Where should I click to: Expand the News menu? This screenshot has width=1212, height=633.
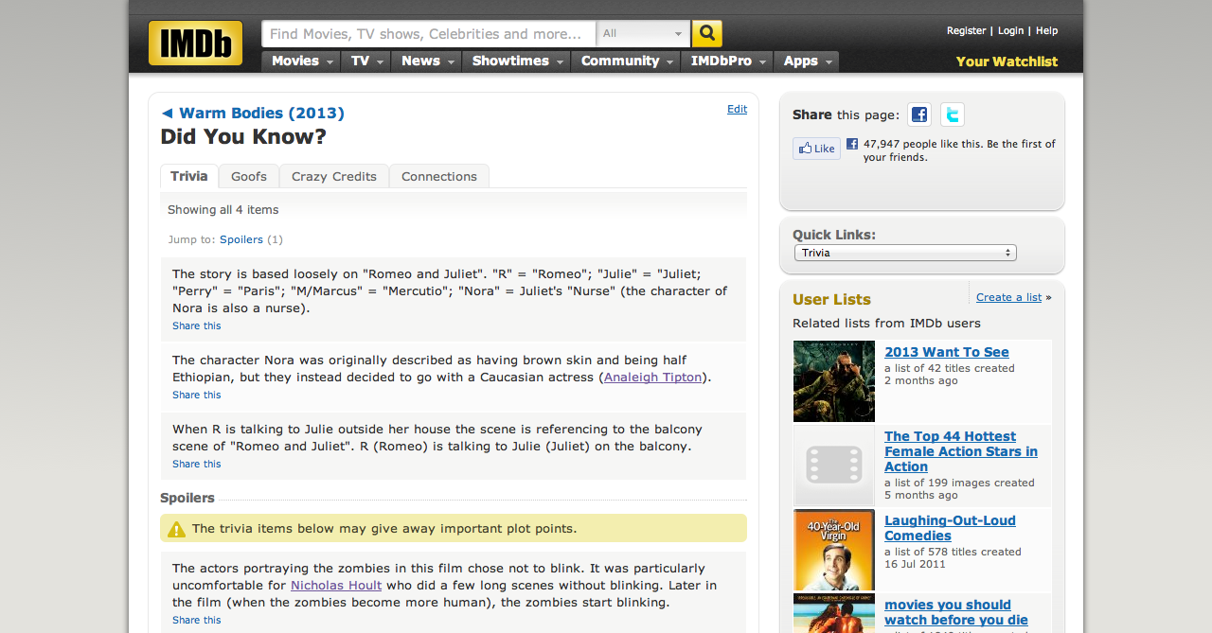coord(426,61)
